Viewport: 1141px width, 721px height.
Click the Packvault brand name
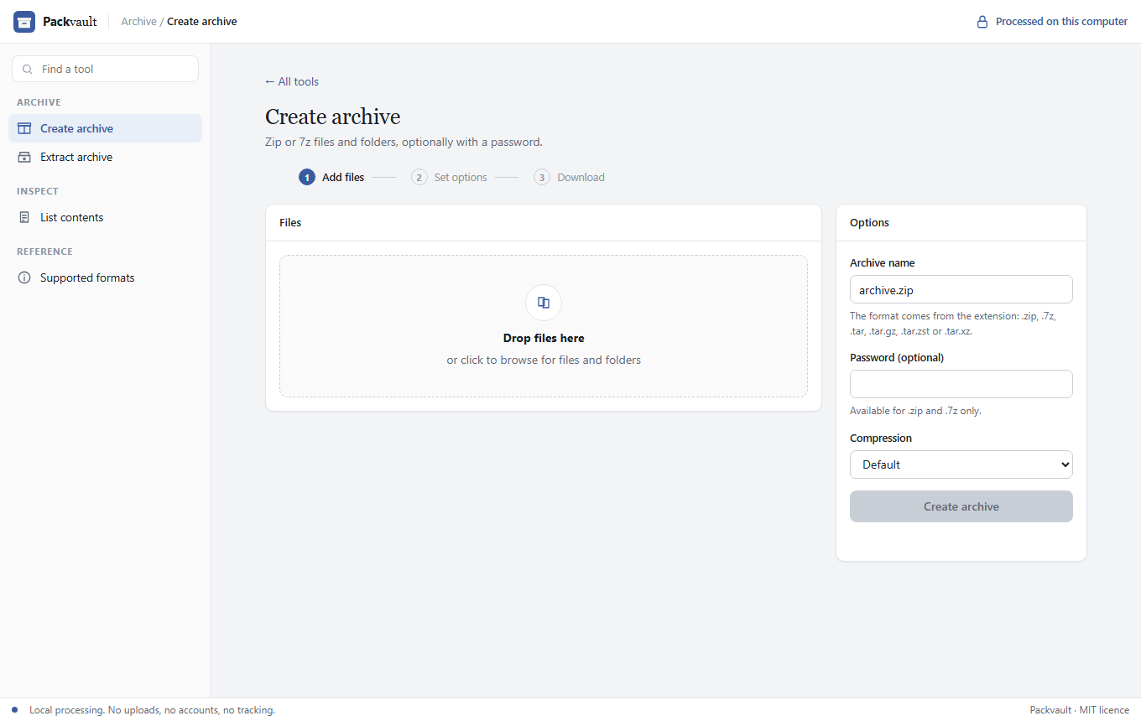pyautogui.click(x=70, y=22)
